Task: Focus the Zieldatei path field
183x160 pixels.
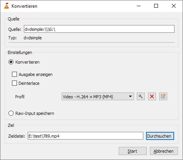Action: tap(86, 136)
